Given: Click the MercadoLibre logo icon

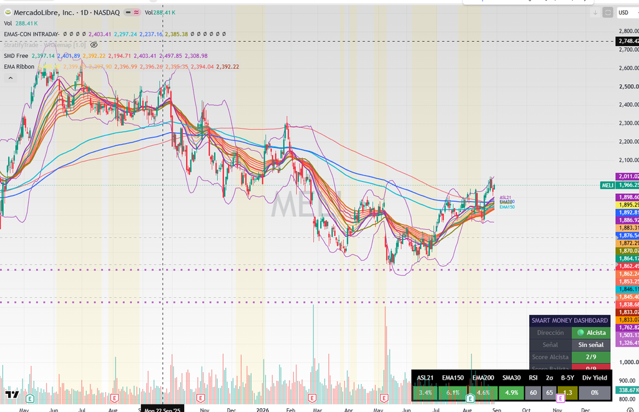Looking at the screenshot, I should [7, 12].
